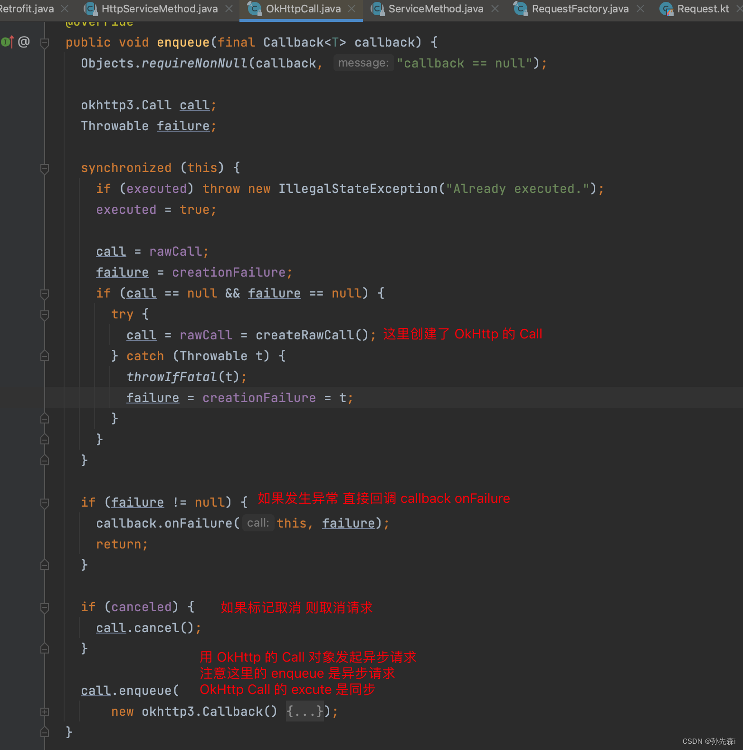
Task: Click the fold end marker of the catch block
Action: tap(45, 419)
